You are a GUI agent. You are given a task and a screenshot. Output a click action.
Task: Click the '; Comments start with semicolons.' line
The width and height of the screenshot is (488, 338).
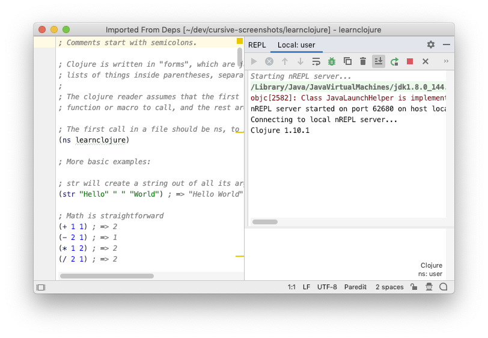pos(127,42)
